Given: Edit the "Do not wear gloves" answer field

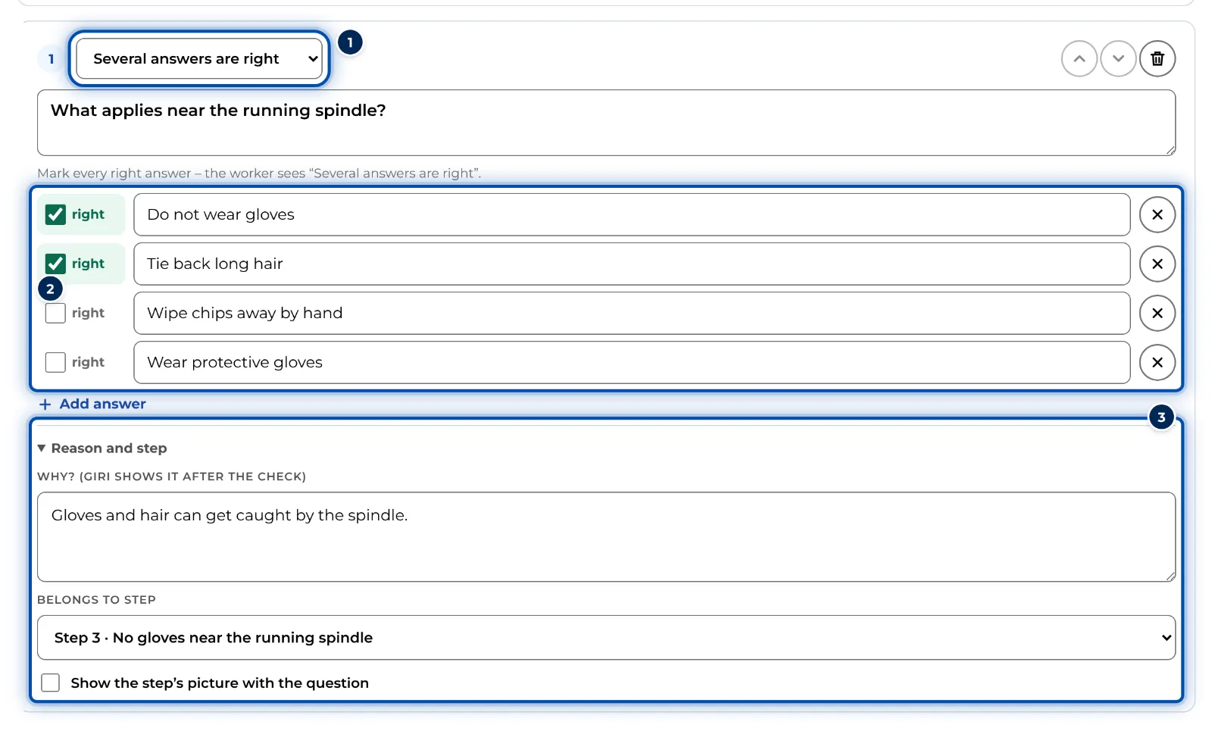Looking at the screenshot, I should (x=632, y=214).
